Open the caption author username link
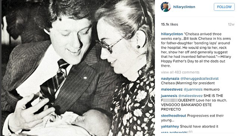This screenshot has width=237, height=136. (x=172, y=34)
